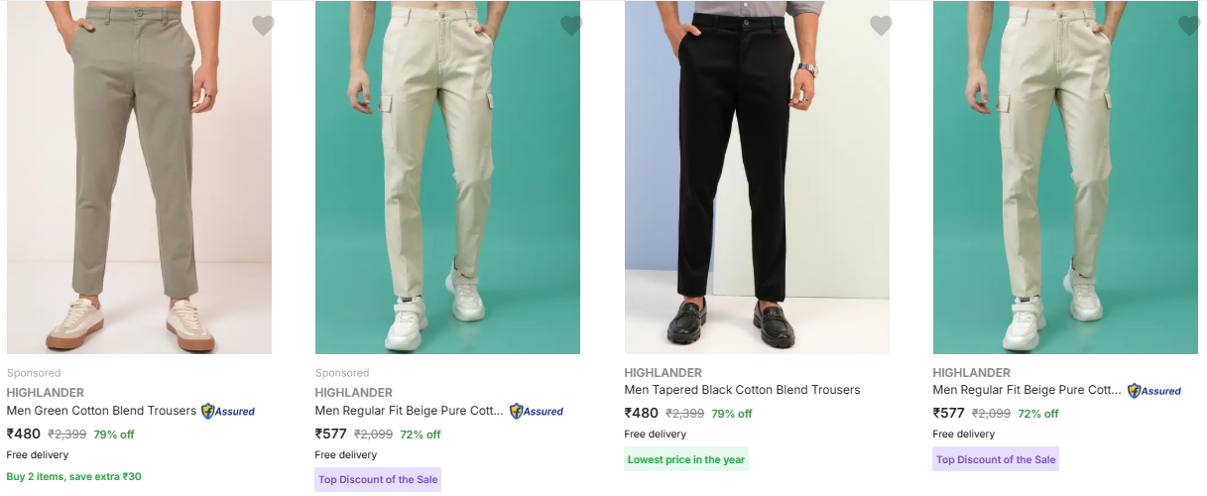Click the heart icon on the last beige trousers

click(x=1188, y=26)
